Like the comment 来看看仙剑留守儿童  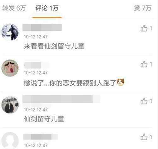tap(146, 28)
